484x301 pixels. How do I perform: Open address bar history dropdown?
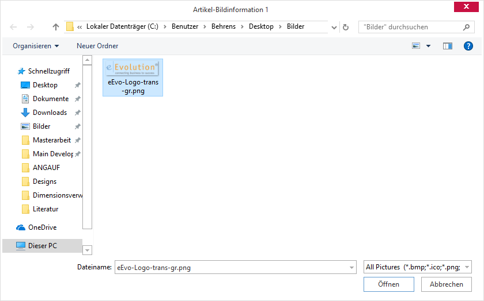pyautogui.click(x=334, y=28)
